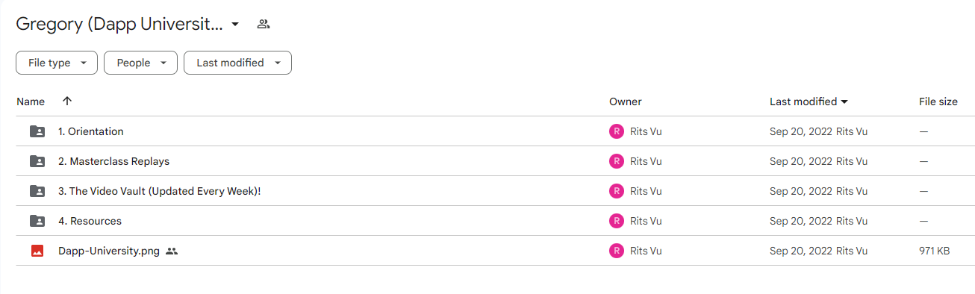Click the Video Vault shared folder icon
This screenshot has height=294, width=975.
pos(37,191)
